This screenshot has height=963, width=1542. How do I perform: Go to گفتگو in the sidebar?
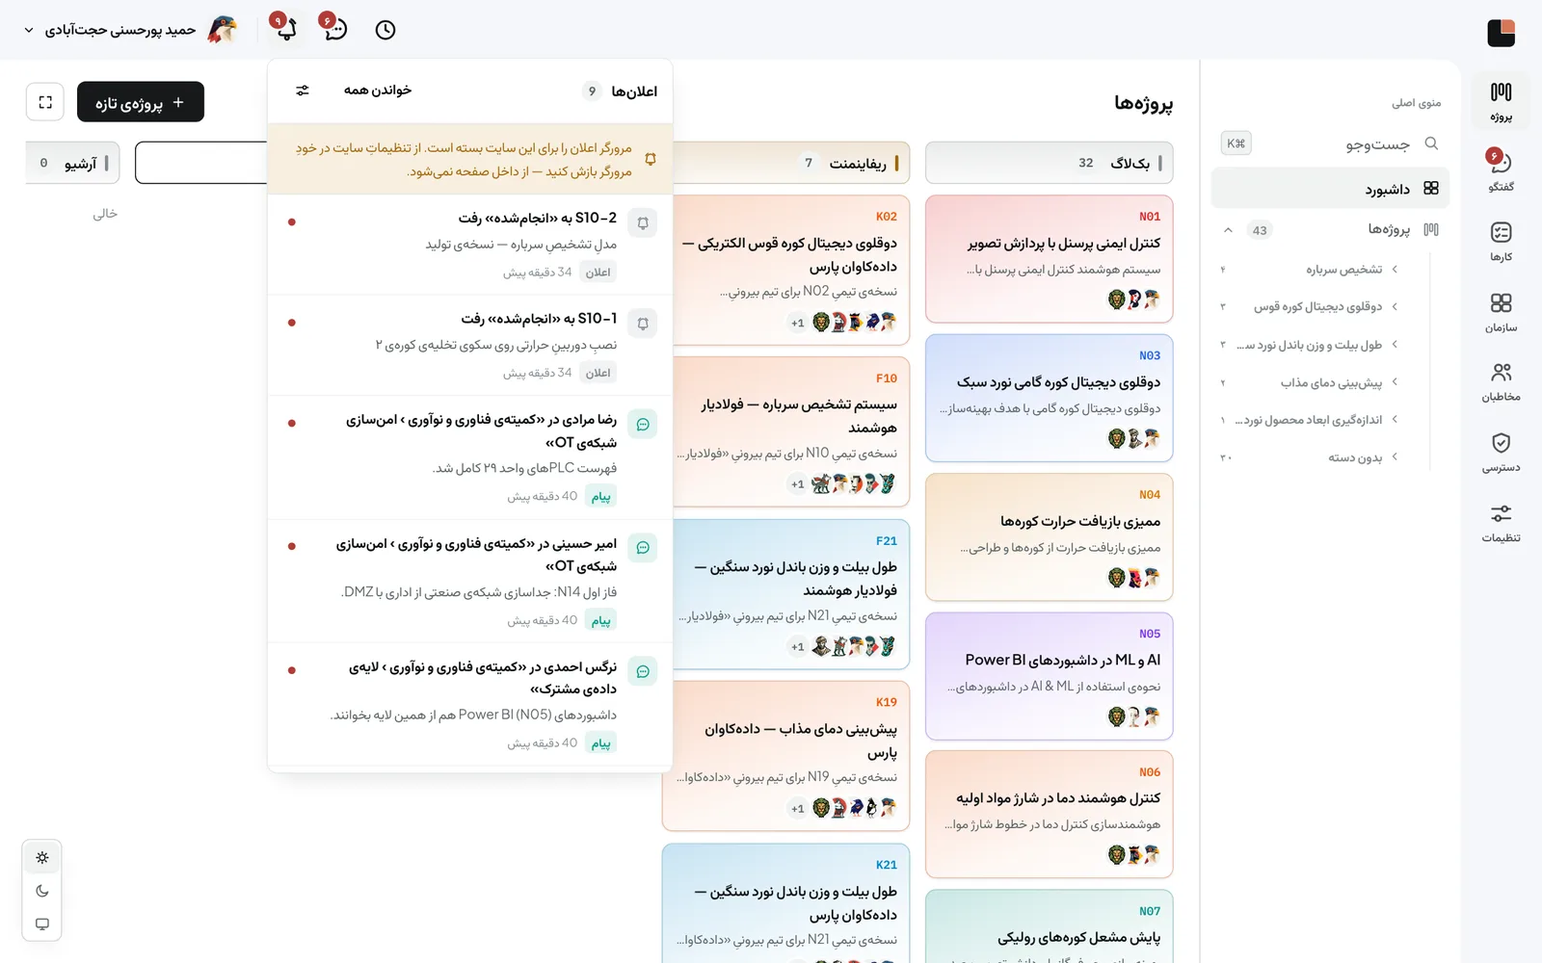(x=1501, y=171)
